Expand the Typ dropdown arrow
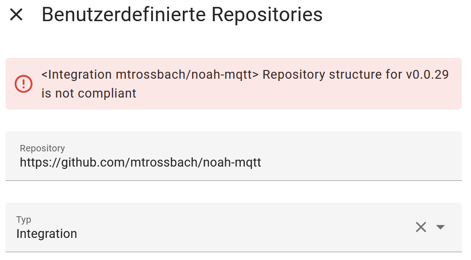471x260 pixels. (x=441, y=227)
